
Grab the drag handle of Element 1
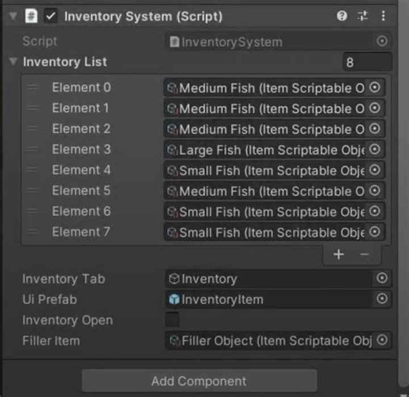(33, 108)
